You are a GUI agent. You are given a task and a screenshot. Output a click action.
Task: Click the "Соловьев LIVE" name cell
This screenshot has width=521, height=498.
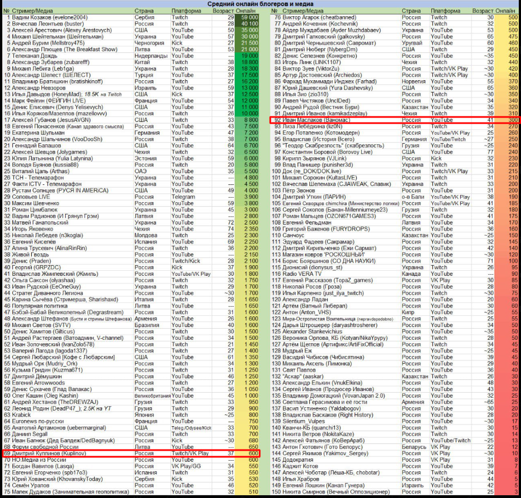pos(31,197)
